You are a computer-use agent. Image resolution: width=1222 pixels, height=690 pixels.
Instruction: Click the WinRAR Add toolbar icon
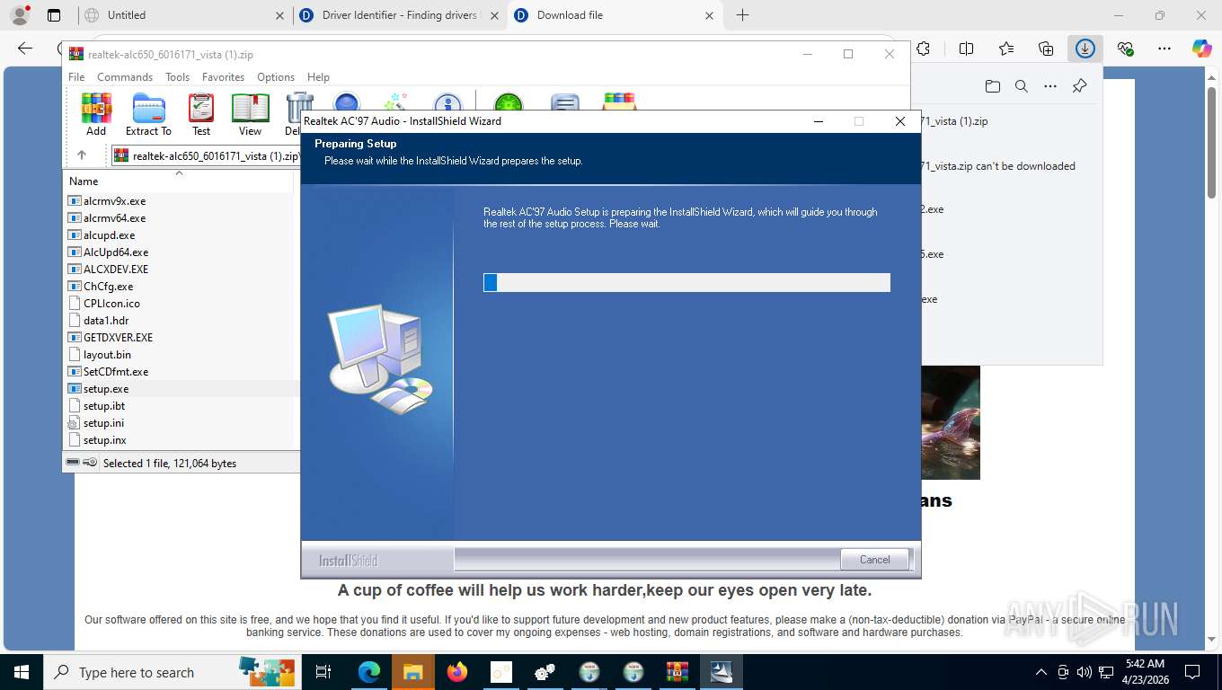[x=96, y=114]
